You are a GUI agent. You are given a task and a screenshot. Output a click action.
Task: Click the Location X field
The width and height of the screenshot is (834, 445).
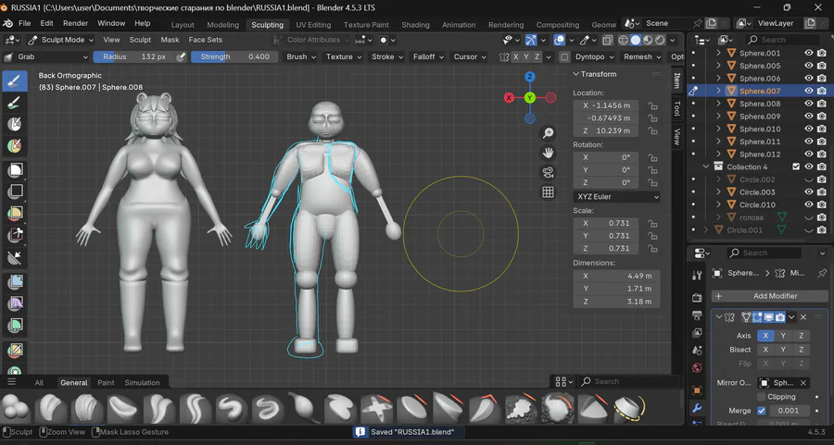click(606, 105)
